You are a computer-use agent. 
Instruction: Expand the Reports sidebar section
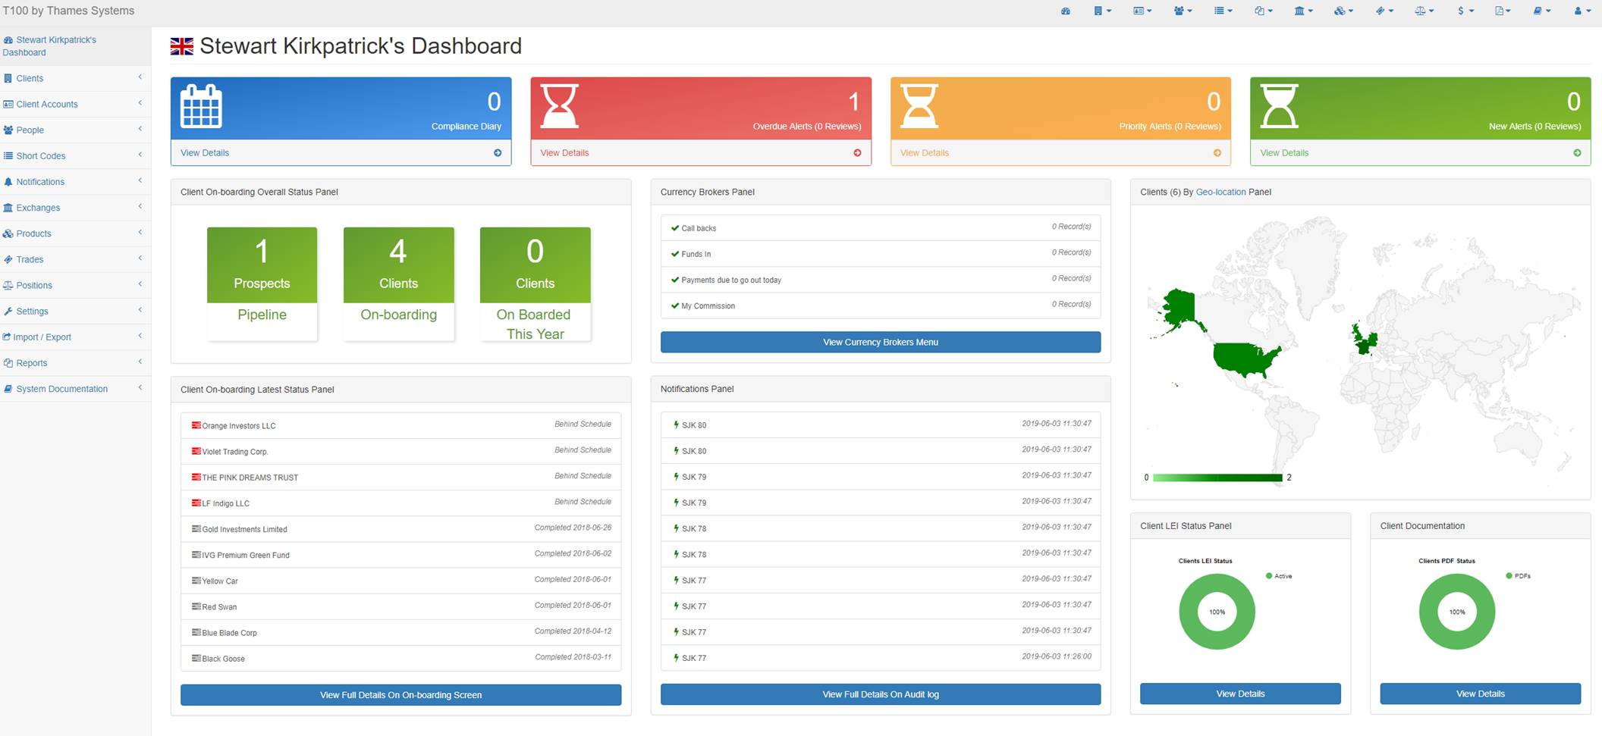point(32,363)
